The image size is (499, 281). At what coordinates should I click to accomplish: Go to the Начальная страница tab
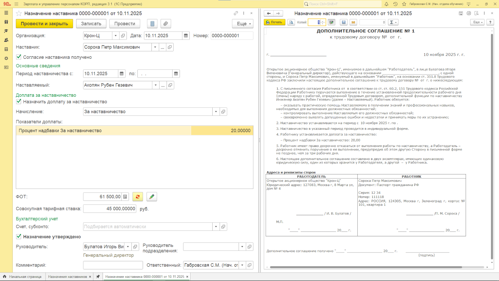(25, 277)
